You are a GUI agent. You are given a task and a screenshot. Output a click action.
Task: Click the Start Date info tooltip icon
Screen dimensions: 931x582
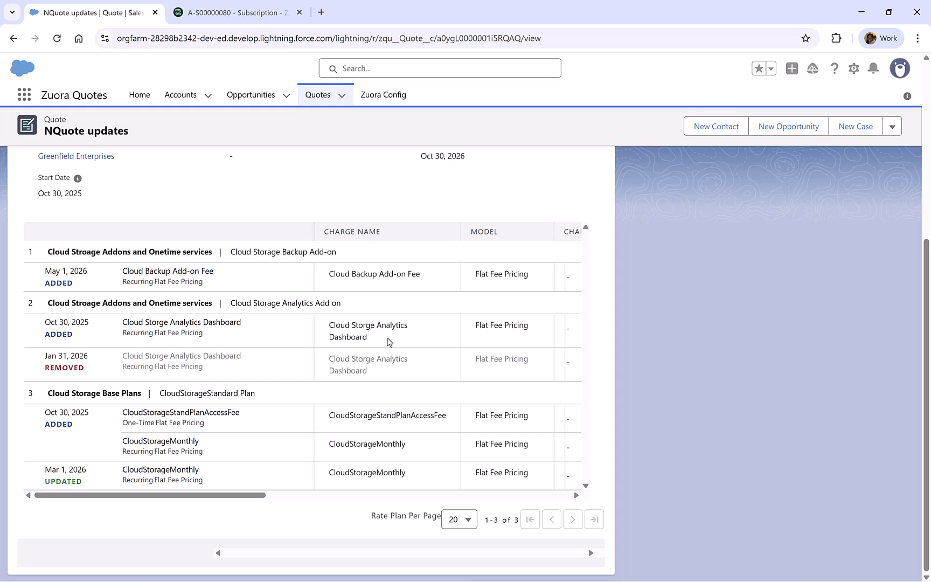point(78,178)
